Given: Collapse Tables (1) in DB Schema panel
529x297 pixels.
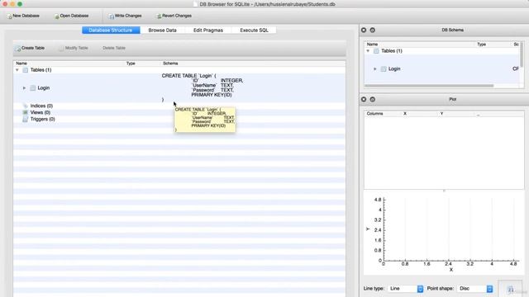Looking at the screenshot, I should 368,51.
